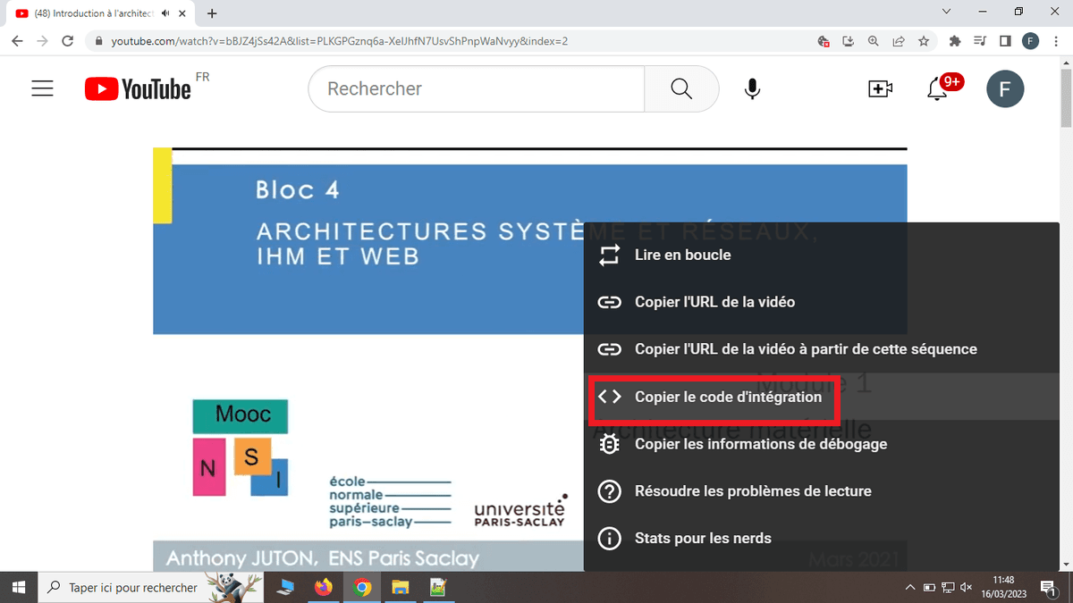Enable "Lire en boucle" video looping
Image resolution: width=1073 pixels, height=603 pixels.
coord(681,255)
